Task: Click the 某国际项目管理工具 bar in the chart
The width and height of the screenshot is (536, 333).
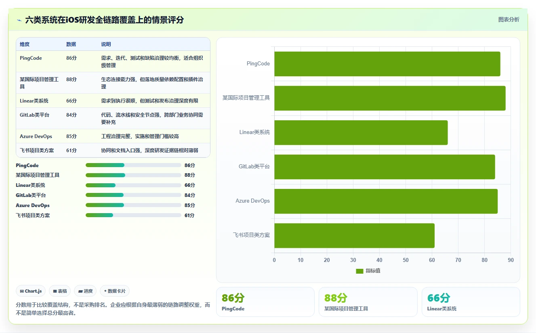Action: 390,98
